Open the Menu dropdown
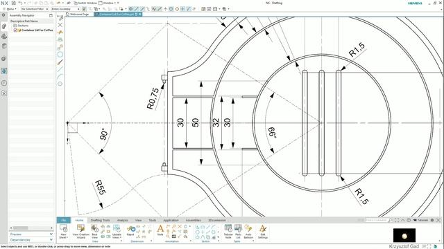 (10, 9)
